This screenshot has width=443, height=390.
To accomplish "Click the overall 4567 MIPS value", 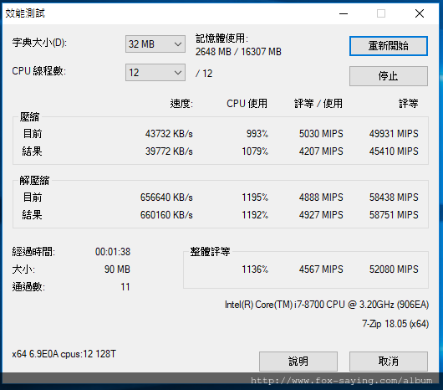I will click(321, 269).
